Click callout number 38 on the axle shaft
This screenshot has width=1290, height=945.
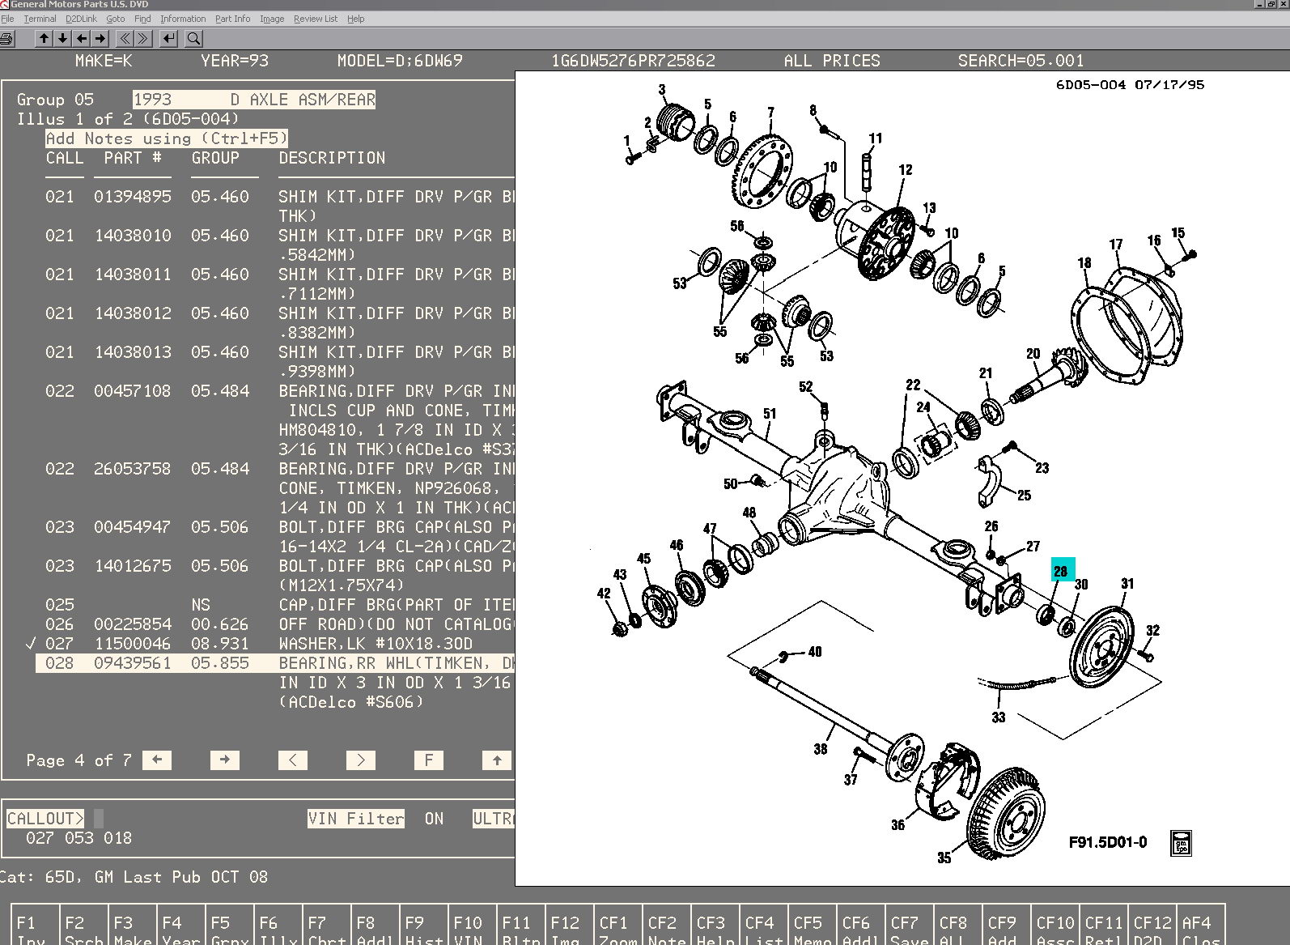tap(821, 749)
